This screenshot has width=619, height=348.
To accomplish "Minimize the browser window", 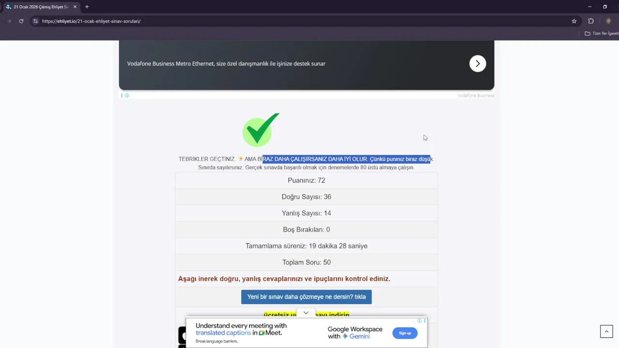I will click(590, 7).
